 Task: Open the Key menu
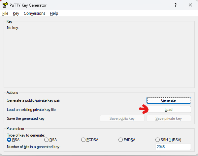(16, 13)
